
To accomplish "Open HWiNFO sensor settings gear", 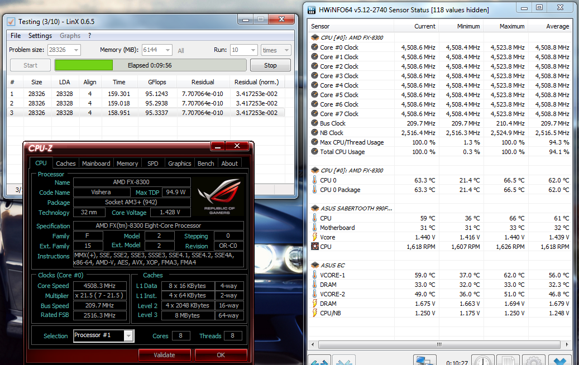I will point(533,361).
